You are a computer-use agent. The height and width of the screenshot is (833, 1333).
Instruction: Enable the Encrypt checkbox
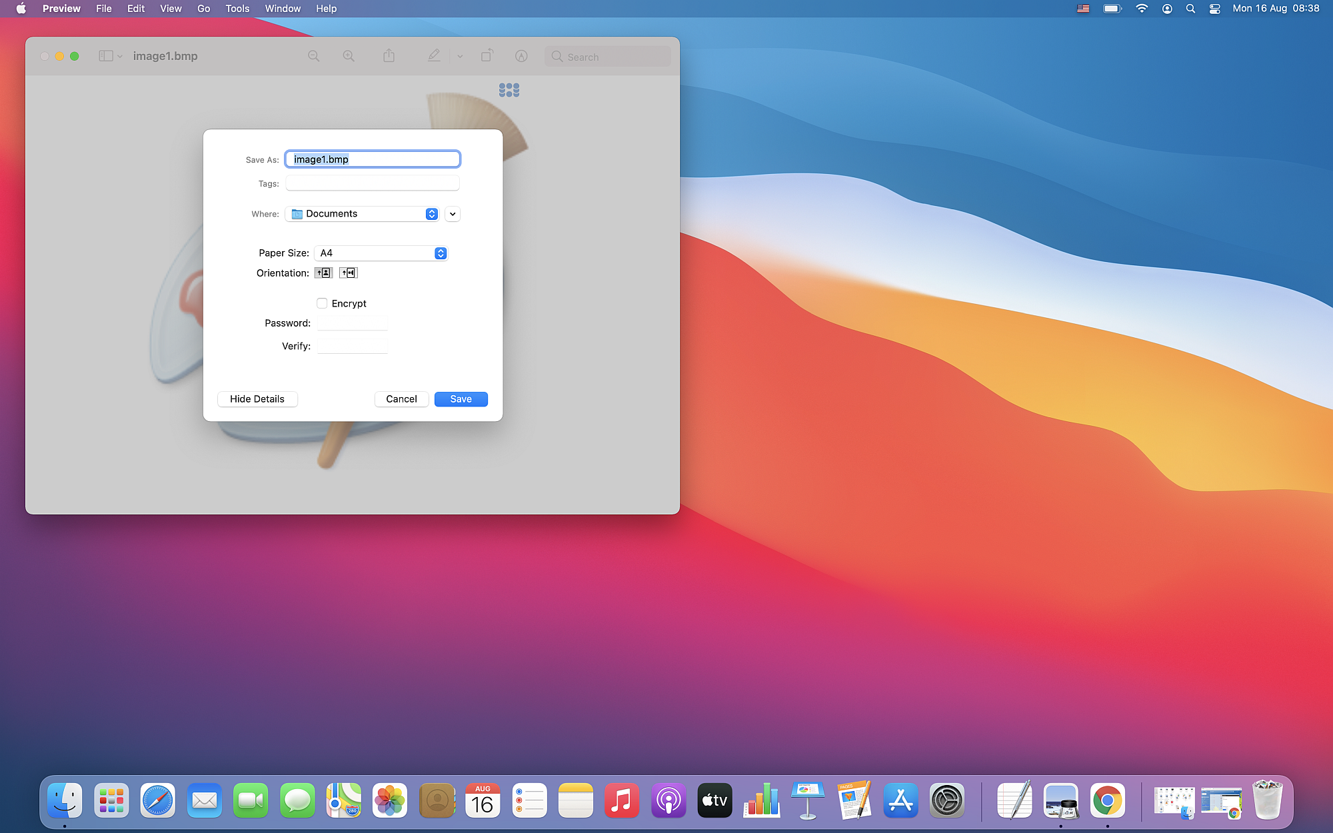tap(321, 303)
